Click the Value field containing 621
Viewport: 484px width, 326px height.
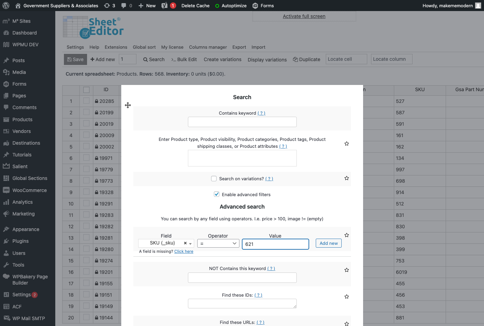[x=275, y=244]
